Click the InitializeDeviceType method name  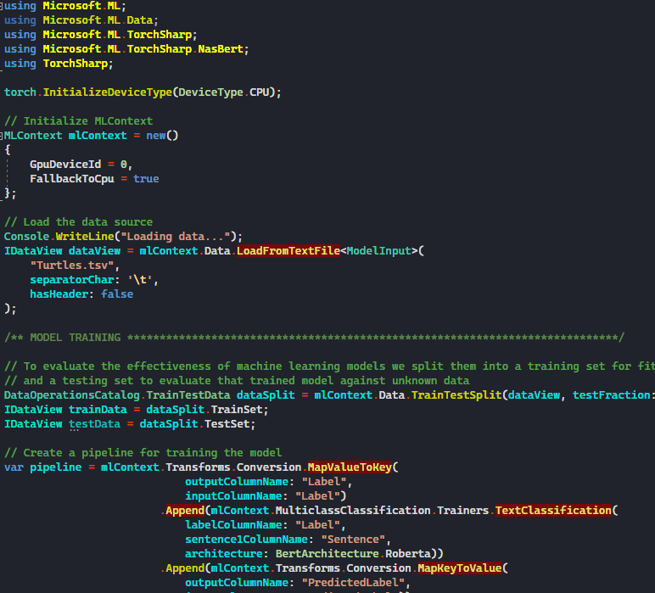[108, 92]
